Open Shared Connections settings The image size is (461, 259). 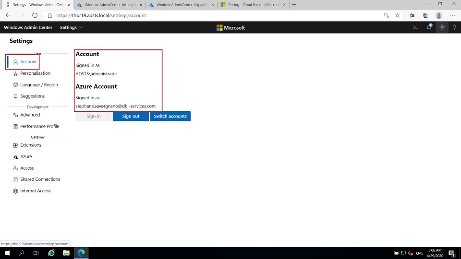[x=40, y=179]
